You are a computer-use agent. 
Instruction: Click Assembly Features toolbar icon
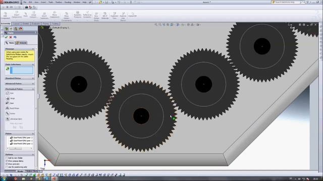click(78, 15)
